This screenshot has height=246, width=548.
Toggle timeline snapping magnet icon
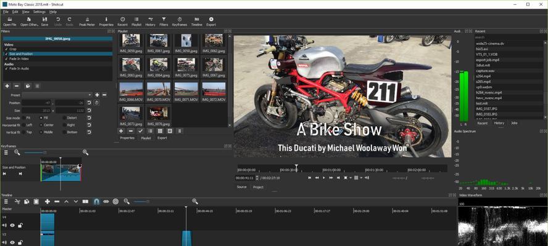96,202
